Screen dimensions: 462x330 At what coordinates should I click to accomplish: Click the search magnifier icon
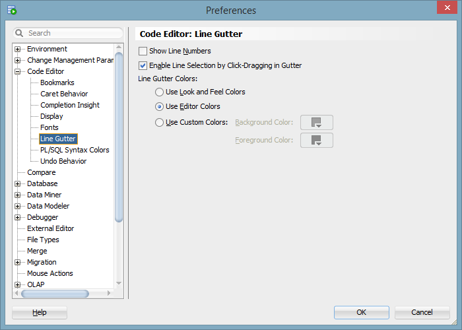click(20, 33)
